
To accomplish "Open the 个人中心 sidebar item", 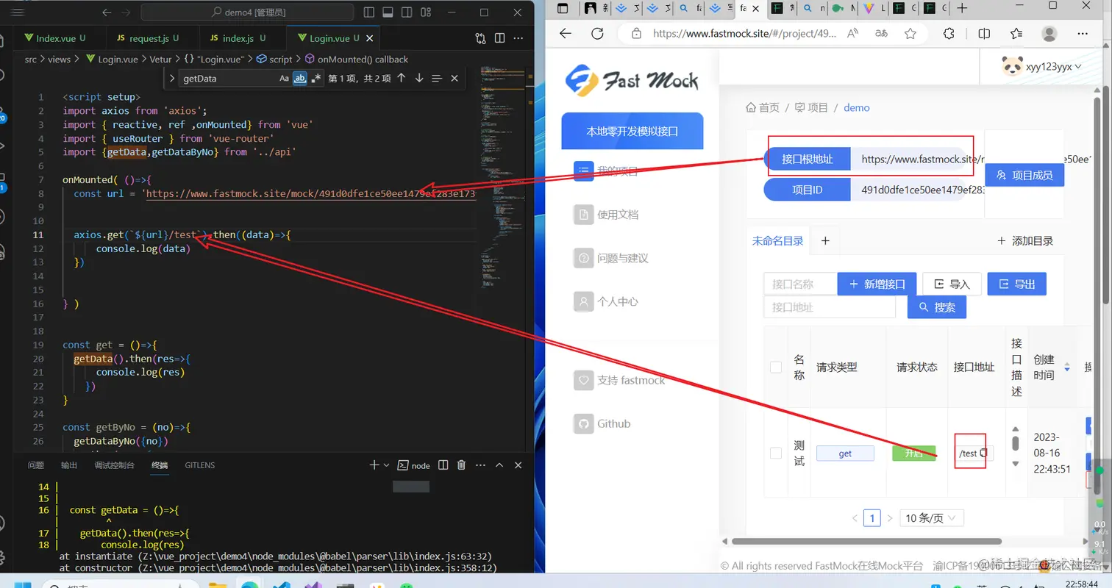I will [x=605, y=301].
